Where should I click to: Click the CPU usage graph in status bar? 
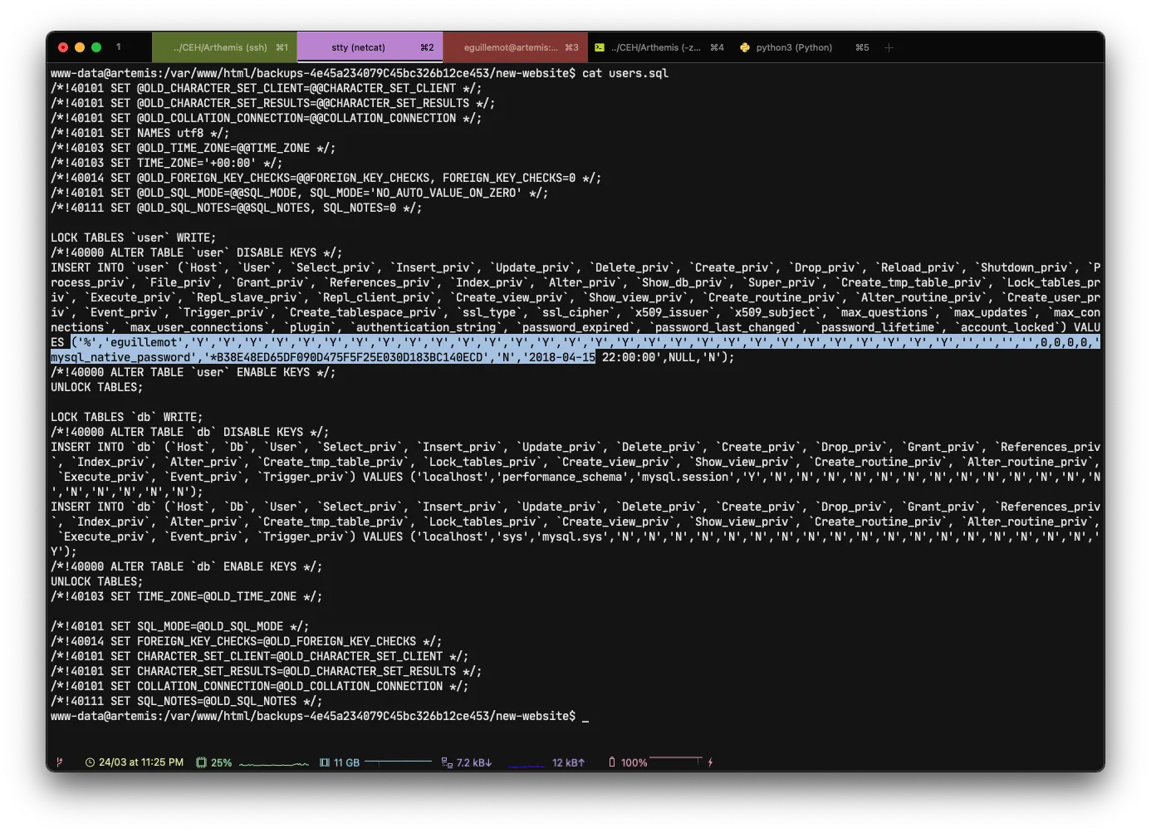pos(273,763)
